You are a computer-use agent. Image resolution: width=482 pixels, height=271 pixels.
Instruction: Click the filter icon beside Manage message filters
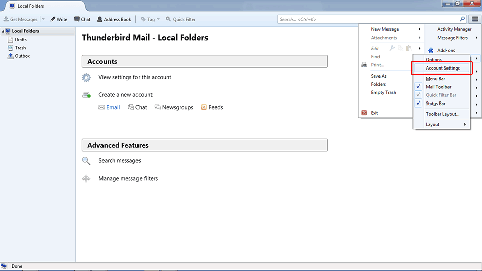click(x=86, y=179)
